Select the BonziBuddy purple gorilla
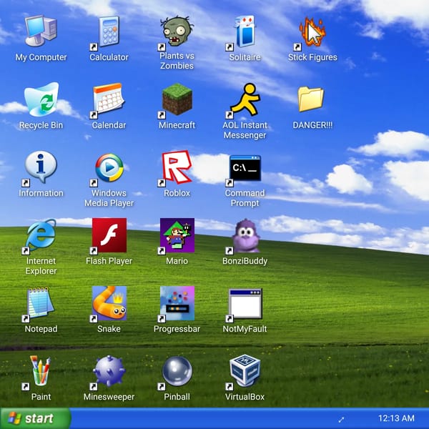The image size is (429, 429). click(x=245, y=235)
